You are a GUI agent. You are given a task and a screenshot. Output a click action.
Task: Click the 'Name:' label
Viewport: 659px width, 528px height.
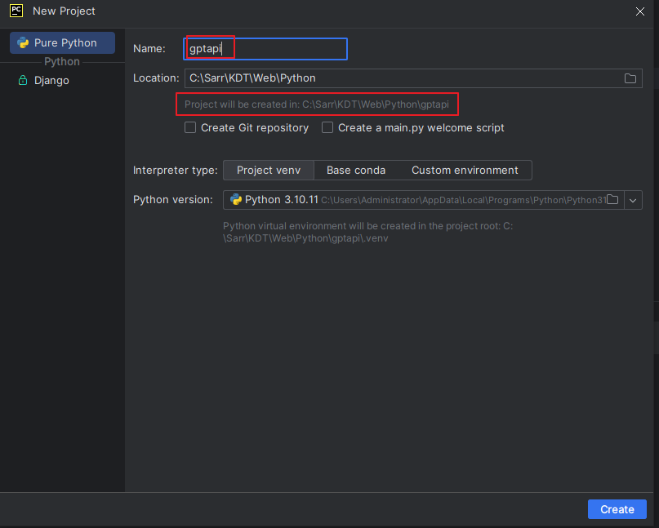(x=149, y=49)
